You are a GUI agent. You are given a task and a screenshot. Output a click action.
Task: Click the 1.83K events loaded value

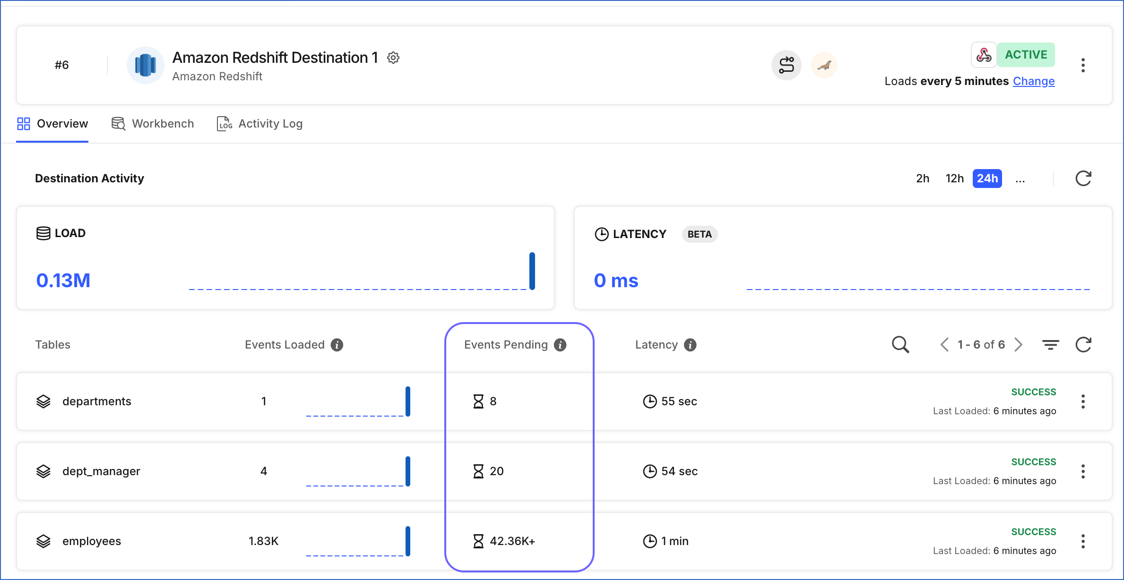[263, 541]
